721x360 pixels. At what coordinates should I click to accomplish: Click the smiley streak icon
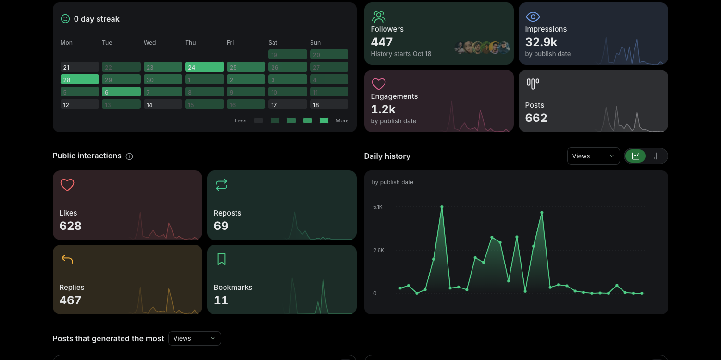[x=65, y=19]
